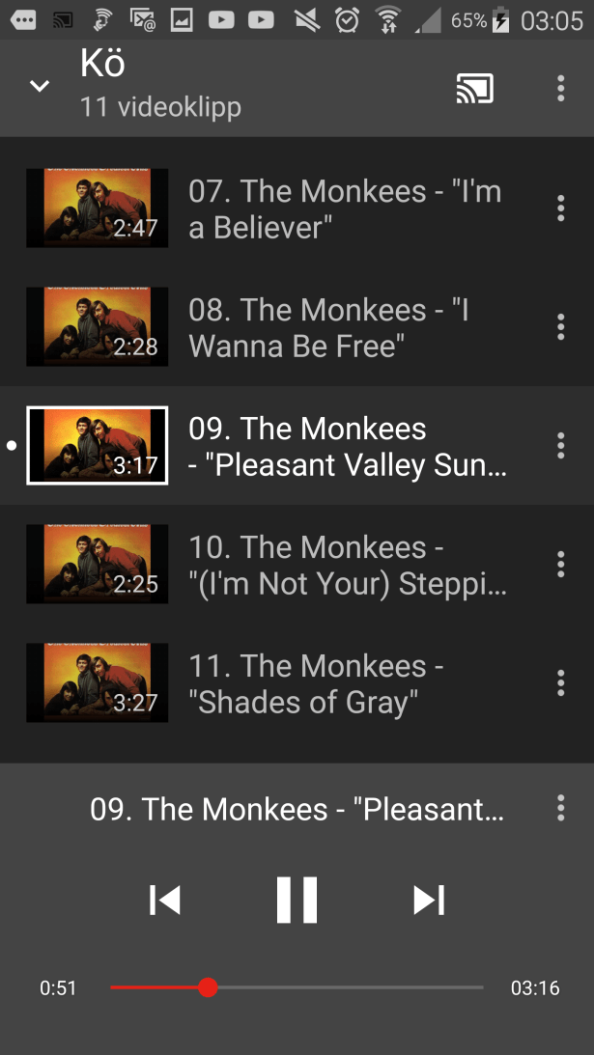Screen dimensions: 594x1055
Task: Tap the Kö queue header title
Action: 102,64
